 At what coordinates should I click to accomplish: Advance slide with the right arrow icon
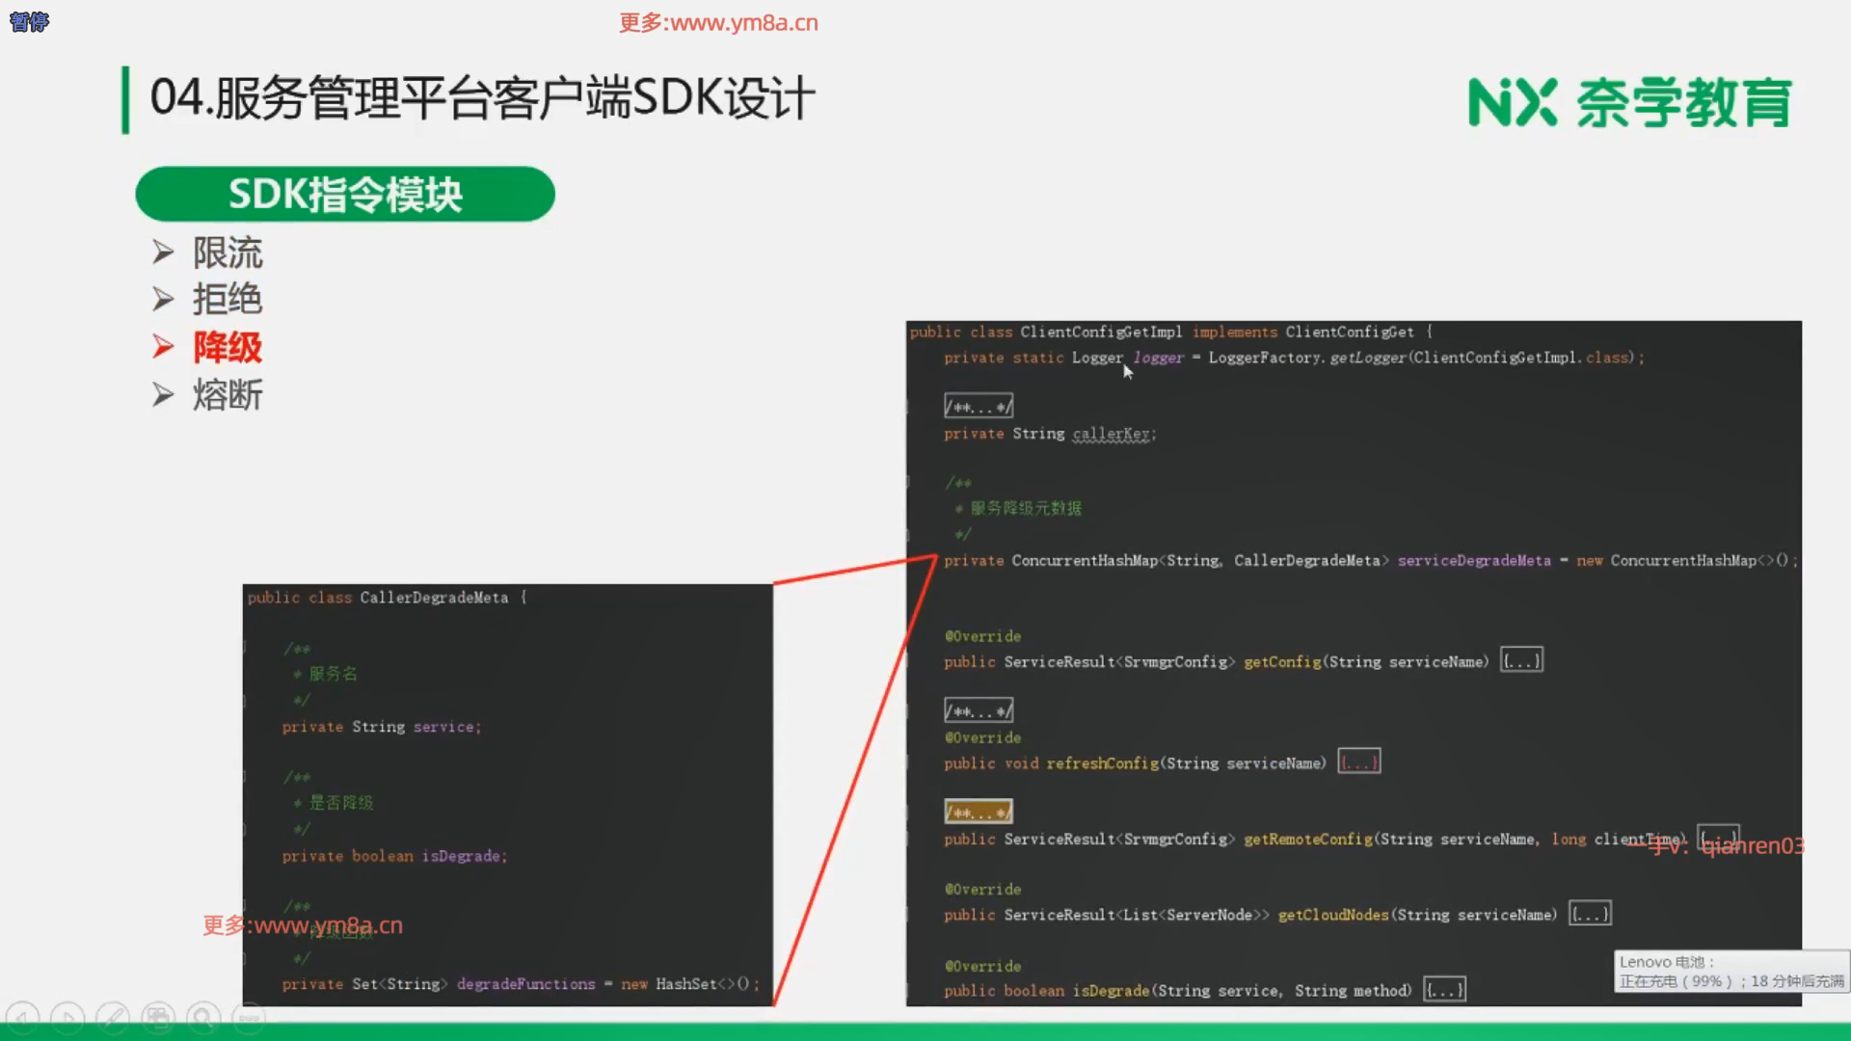tap(67, 1018)
